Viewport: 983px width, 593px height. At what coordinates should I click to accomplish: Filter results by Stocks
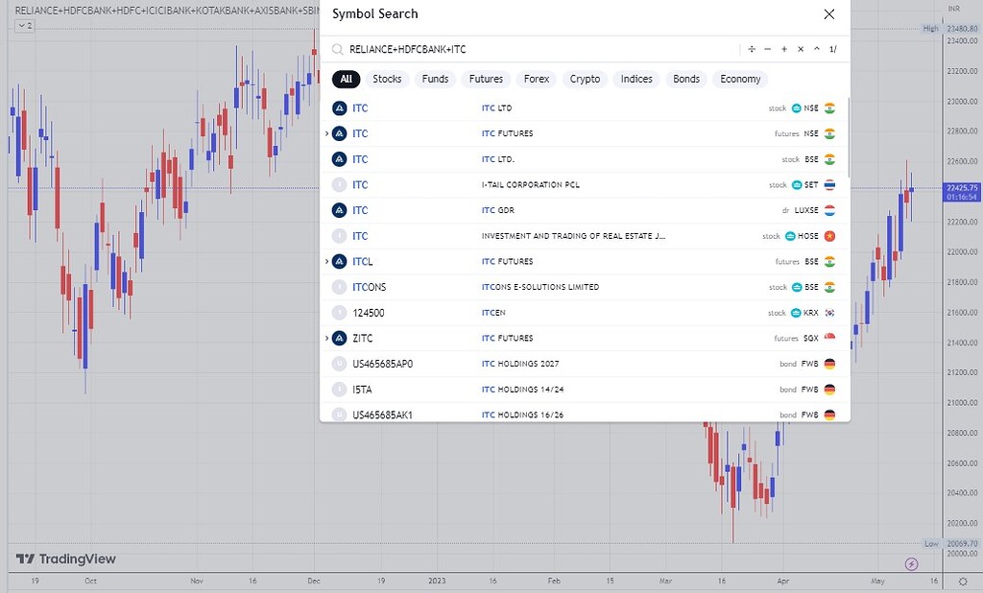pos(387,79)
